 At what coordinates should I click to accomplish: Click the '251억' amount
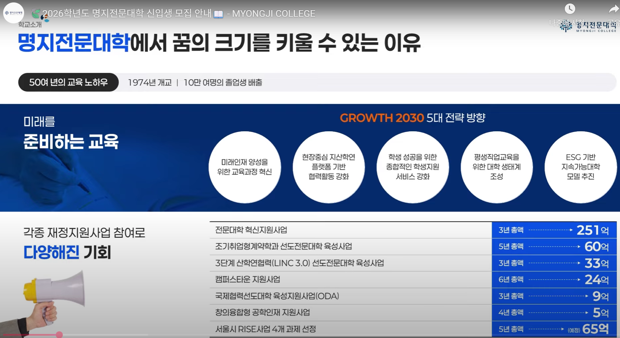[593, 230]
